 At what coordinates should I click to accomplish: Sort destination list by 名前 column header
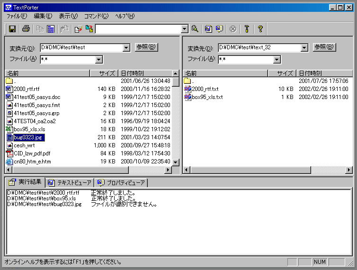(225, 73)
